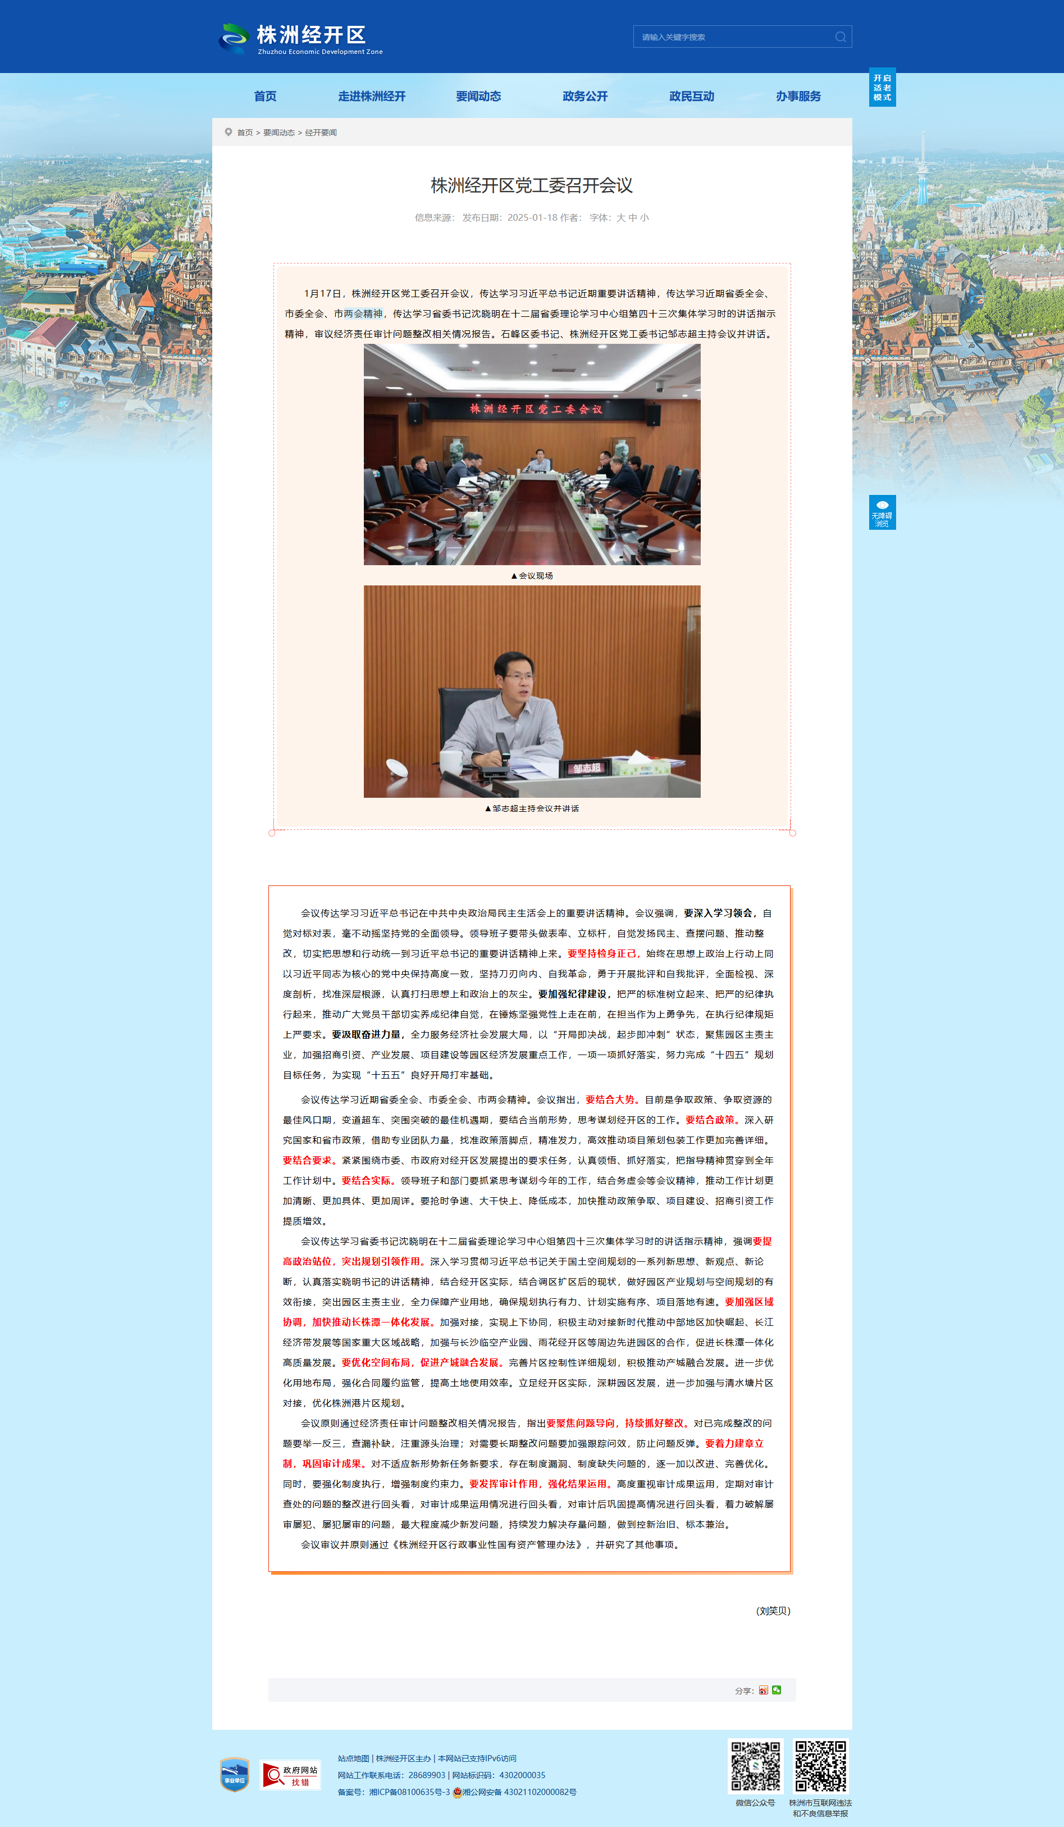This screenshot has width=1064, height=1827.
Task: Click the 会议现场 meeting room photo
Action: (532, 455)
